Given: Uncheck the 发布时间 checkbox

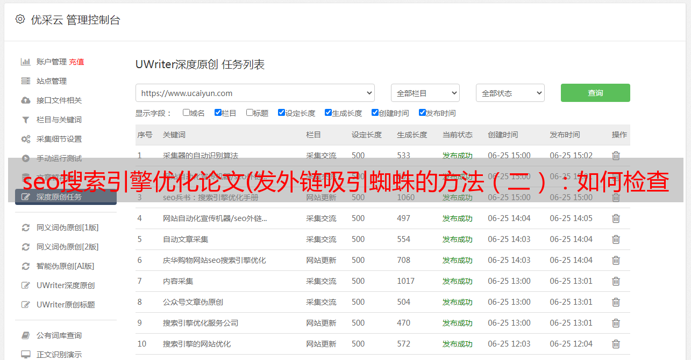Looking at the screenshot, I should pyautogui.click(x=422, y=113).
